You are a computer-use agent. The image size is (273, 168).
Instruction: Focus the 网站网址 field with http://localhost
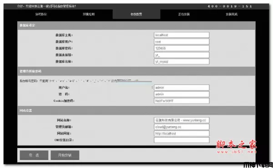(182, 134)
